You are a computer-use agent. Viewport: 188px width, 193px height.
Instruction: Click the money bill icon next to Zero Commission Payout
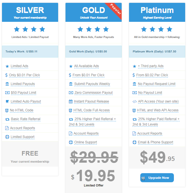click(71, 93)
